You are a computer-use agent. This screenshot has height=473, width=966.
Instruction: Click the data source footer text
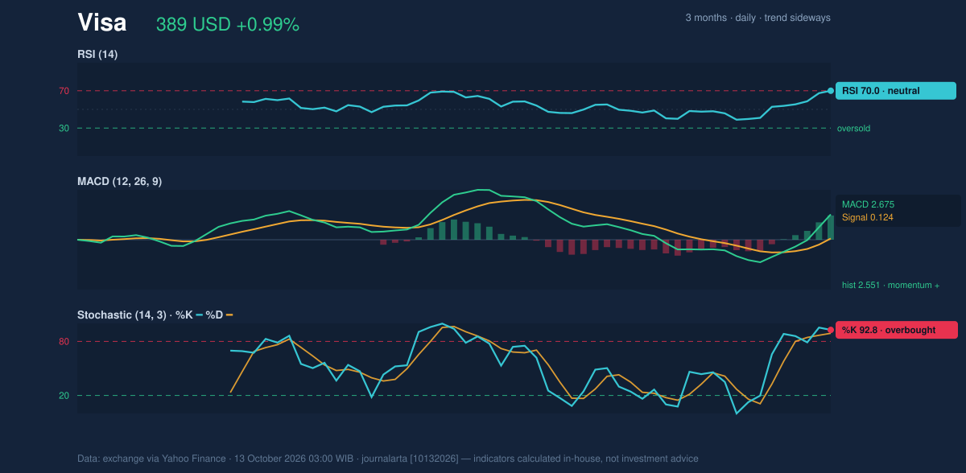click(x=388, y=459)
